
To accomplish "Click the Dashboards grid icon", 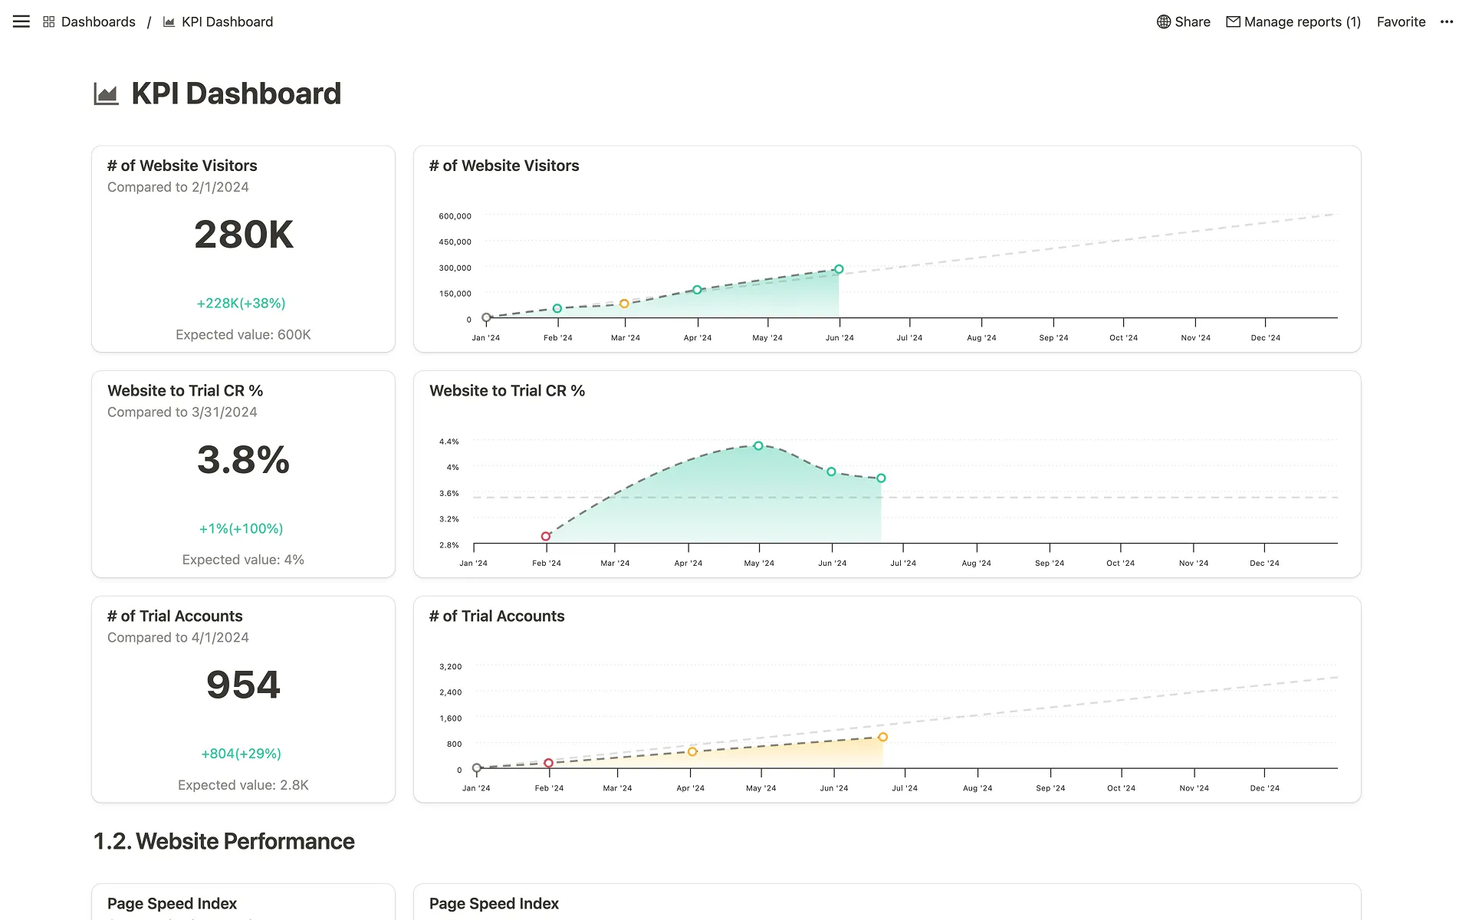I will point(49,21).
